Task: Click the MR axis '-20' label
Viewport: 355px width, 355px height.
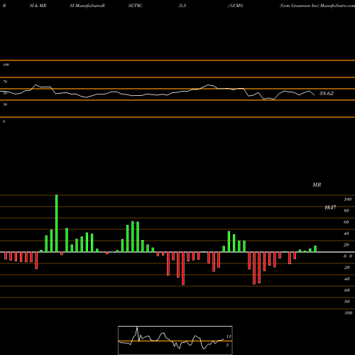Action: tap(346, 268)
